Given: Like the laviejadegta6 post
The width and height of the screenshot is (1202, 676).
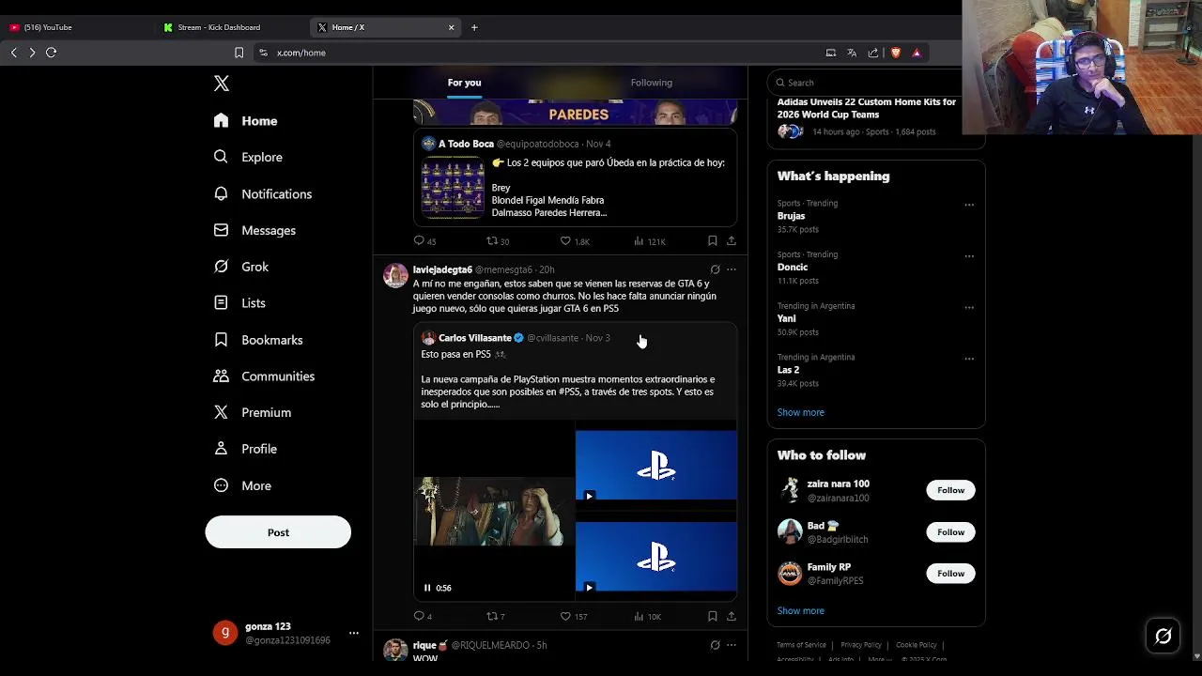Looking at the screenshot, I should pos(565,616).
